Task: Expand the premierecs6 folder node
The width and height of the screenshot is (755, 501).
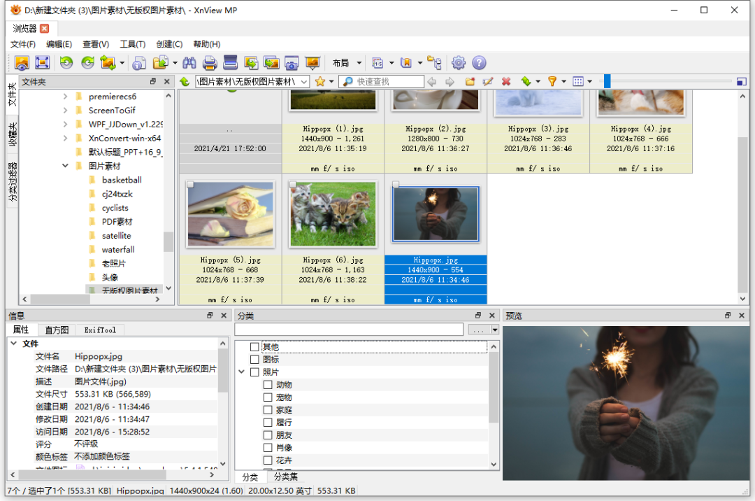Action: click(66, 97)
